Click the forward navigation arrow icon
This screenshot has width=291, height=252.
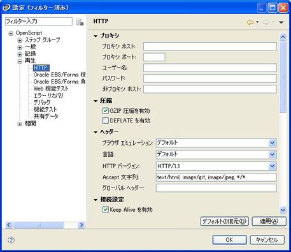pos(266,22)
